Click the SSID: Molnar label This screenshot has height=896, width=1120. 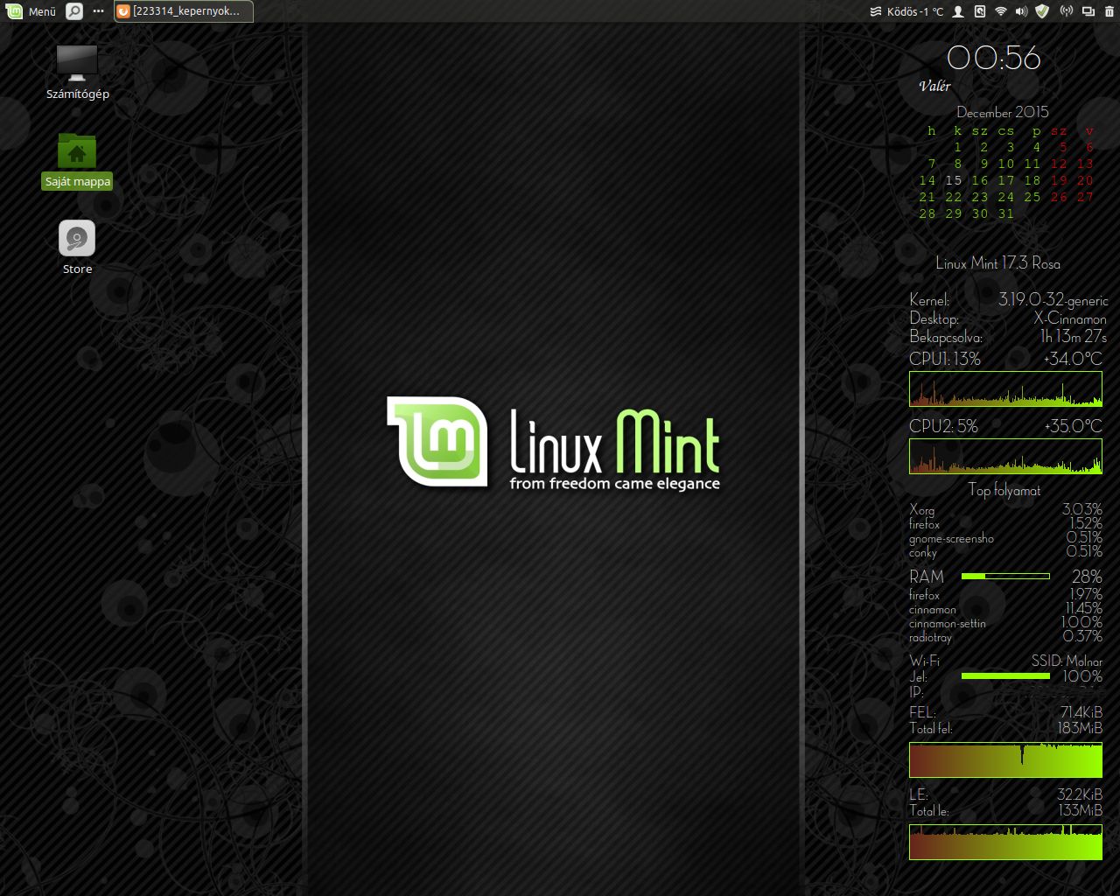click(x=1067, y=661)
